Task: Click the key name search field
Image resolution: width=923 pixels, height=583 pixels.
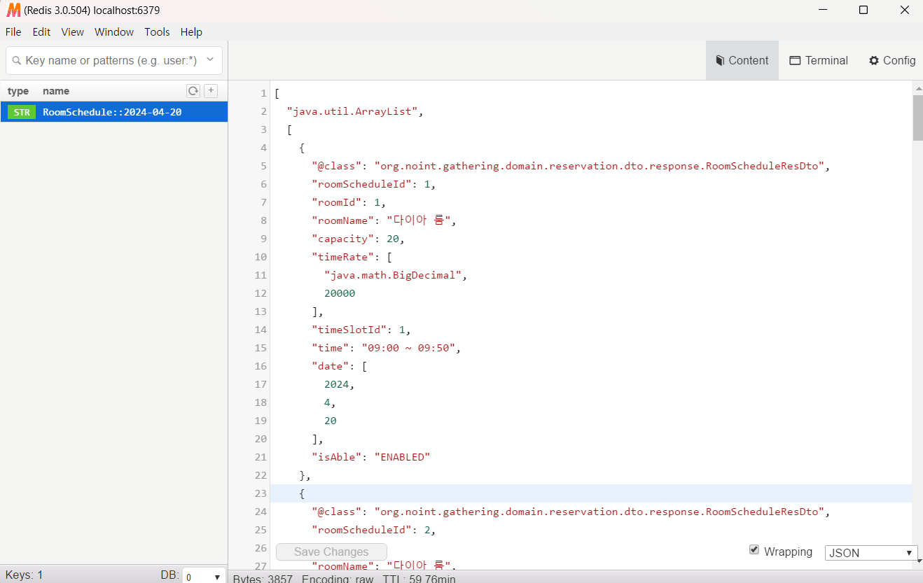Action: (114, 61)
